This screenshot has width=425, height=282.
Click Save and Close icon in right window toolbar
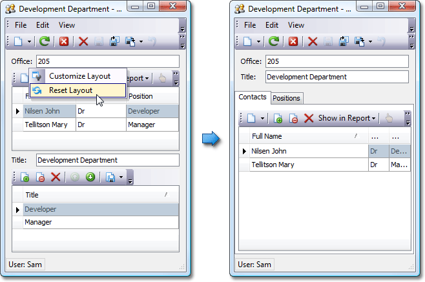[344, 41]
